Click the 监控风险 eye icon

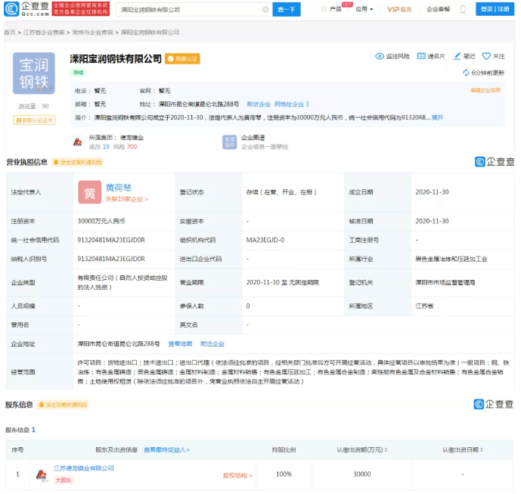tap(380, 56)
